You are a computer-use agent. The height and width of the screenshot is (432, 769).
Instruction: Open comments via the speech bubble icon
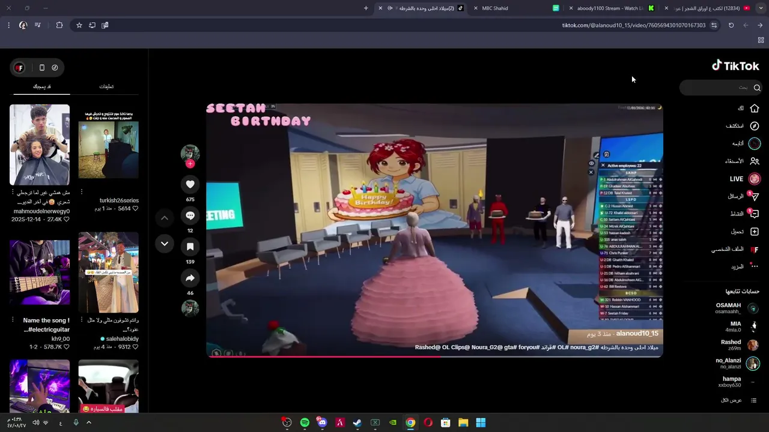(x=190, y=215)
